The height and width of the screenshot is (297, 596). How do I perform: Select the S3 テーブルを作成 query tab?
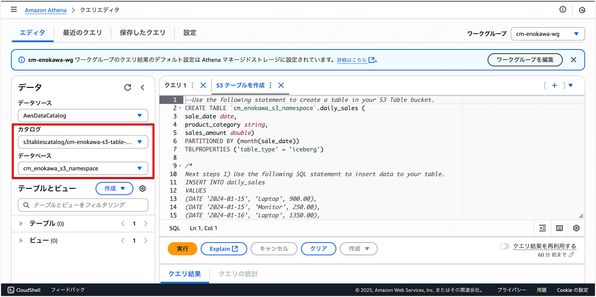point(240,85)
